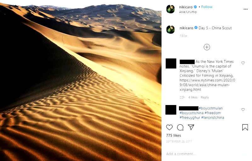Share post via paper plane icon

click(191, 127)
